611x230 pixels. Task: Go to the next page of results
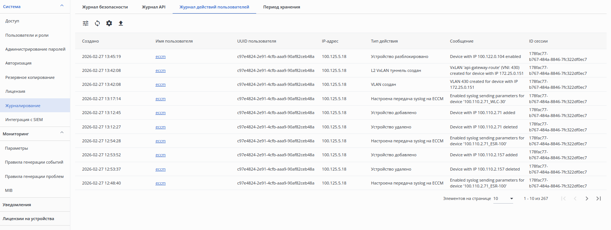(x=587, y=198)
